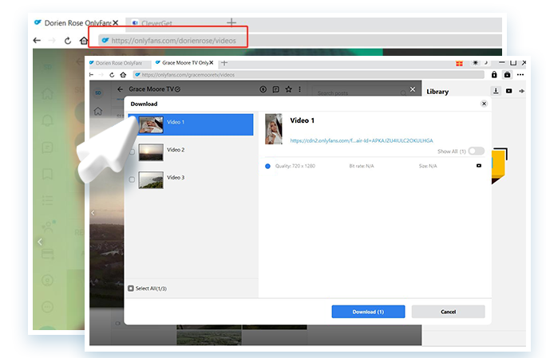Open the cdn2.onlyfans.com video link
The height and width of the screenshot is (358, 546).
(x=362, y=140)
